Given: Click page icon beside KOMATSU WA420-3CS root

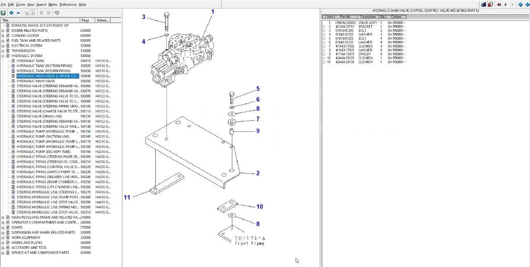Looking at the screenshot, I should click(x=8, y=26).
